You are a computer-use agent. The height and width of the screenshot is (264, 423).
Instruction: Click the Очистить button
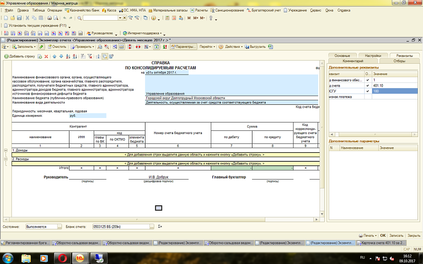coord(56,47)
